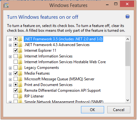This screenshot has height=120, width=137.
Task: Select the Legacy Components label
Action: [x=41, y=68]
